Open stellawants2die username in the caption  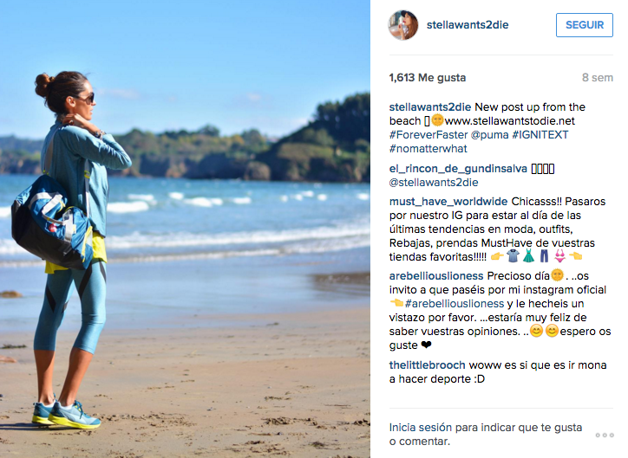tap(430, 107)
